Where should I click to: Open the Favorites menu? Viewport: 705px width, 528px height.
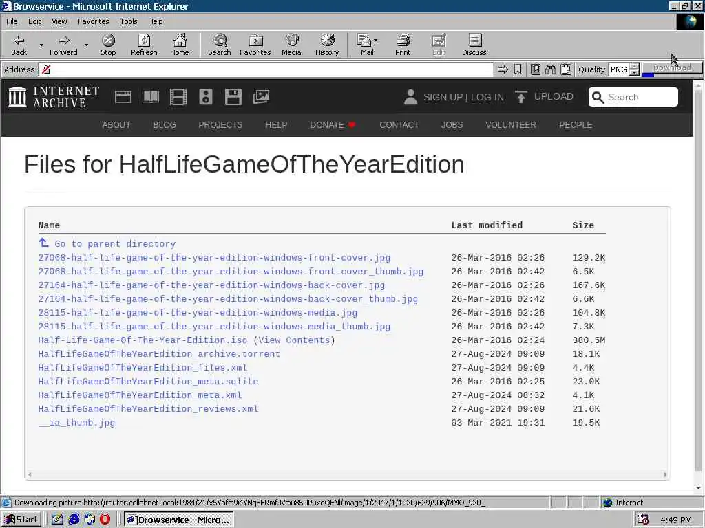(93, 21)
